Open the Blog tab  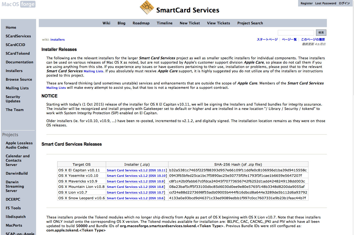click(122, 23)
